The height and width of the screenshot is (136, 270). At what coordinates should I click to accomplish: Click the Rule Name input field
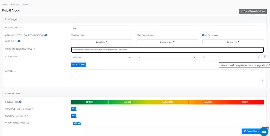167,28
